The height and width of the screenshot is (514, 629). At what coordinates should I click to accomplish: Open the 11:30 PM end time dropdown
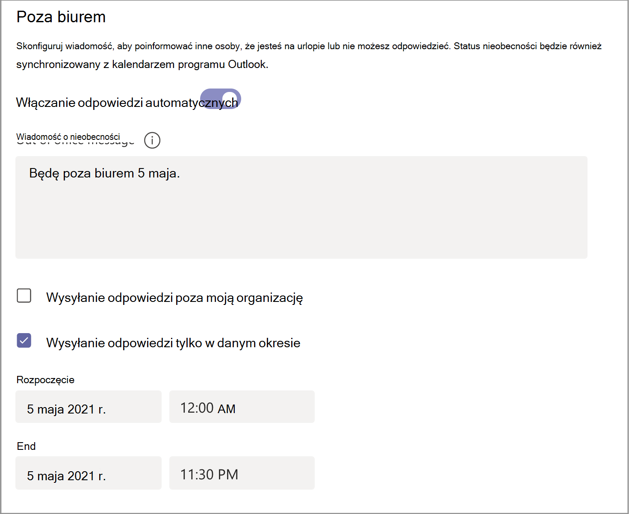(x=242, y=473)
